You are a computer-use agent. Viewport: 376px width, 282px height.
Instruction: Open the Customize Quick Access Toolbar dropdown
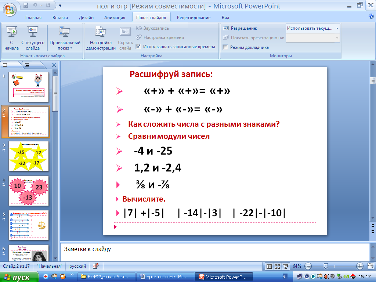click(x=60, y=5)
